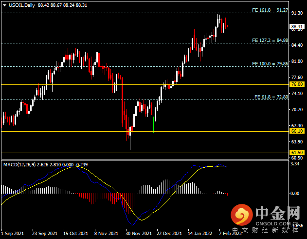Open the chart dropdown arrow beside USOIL
This screenshot has width=307, height=239.
point(5,5)
